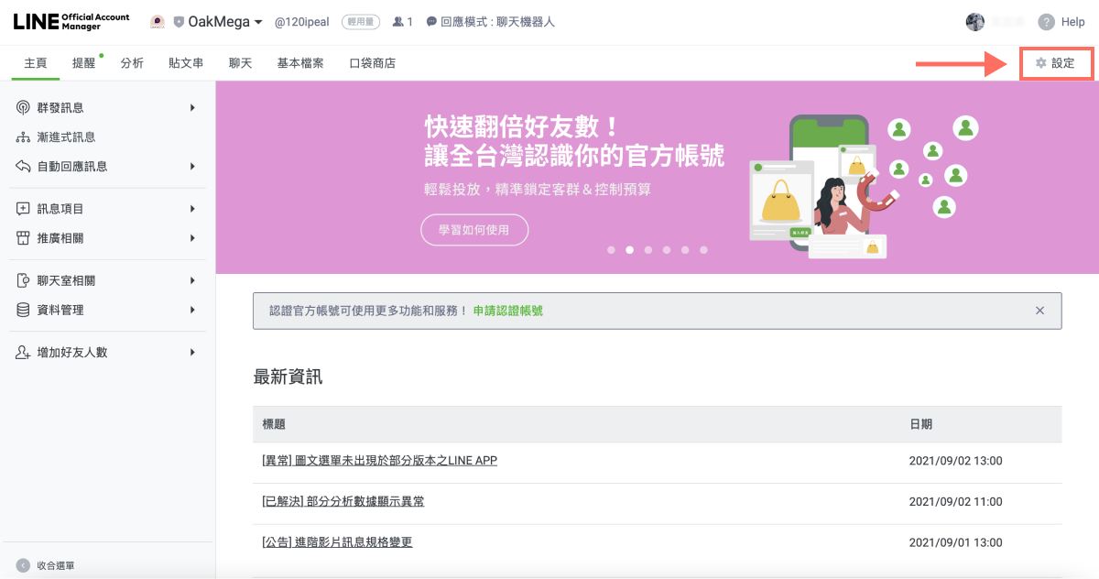
Task: Open the 聊天 tab
Action: (240, 63)
